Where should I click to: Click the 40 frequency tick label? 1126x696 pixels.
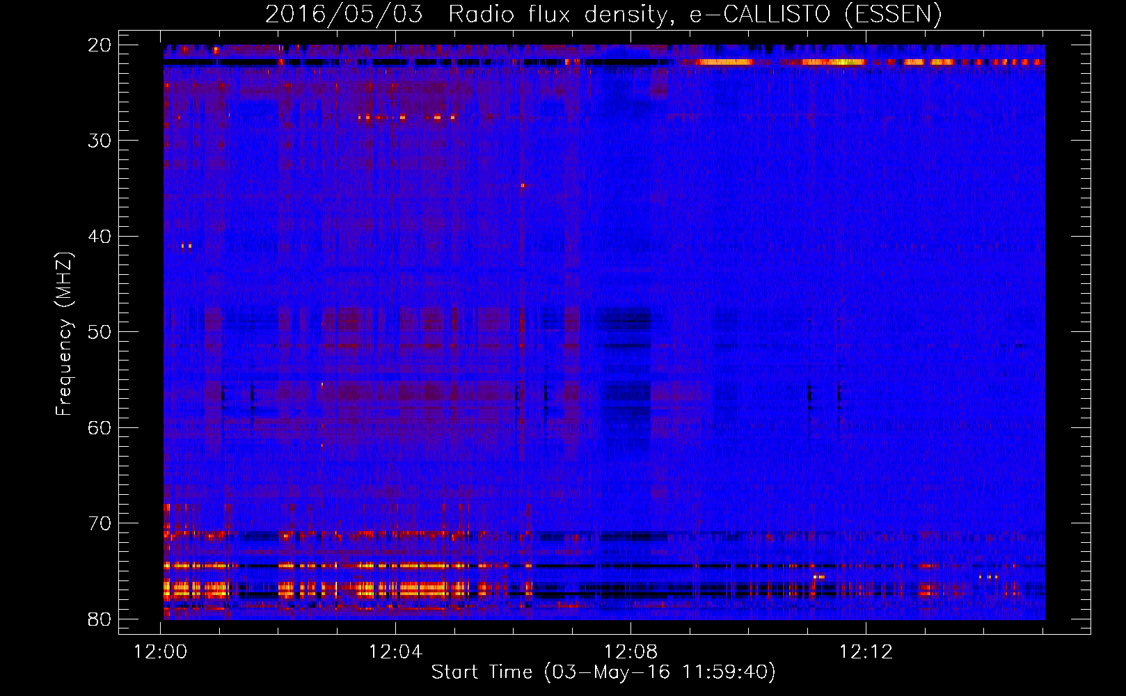[100, 237]
